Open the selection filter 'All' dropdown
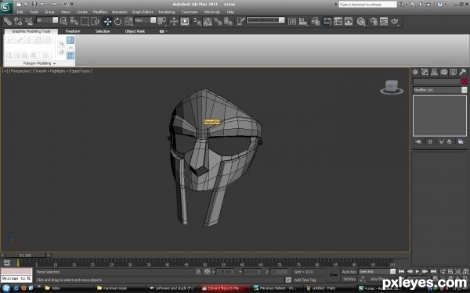Image resolution: width=470 pixels, height=293 pixels. click(x=47, y=20)
